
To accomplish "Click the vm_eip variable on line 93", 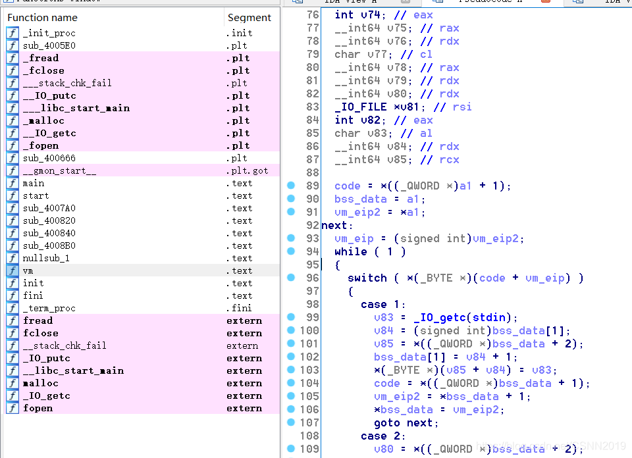I will [x=354, y=239].
